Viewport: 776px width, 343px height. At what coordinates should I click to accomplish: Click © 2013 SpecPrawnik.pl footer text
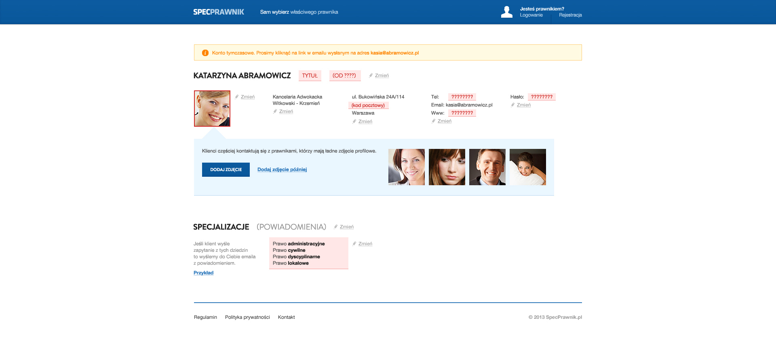[555, 317]
